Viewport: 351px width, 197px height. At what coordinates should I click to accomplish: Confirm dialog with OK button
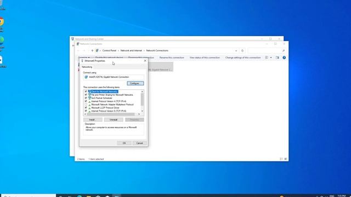click(x=124, y=143)
